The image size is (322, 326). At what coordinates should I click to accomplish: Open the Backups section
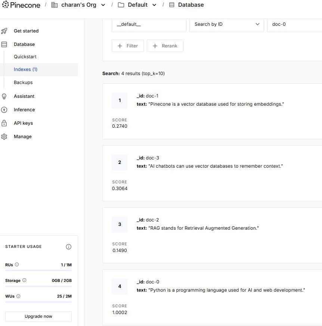click(23, 82)
